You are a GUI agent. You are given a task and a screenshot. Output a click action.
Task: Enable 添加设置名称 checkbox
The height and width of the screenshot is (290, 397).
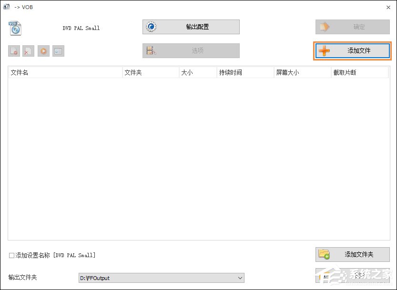tap(12, 256)
